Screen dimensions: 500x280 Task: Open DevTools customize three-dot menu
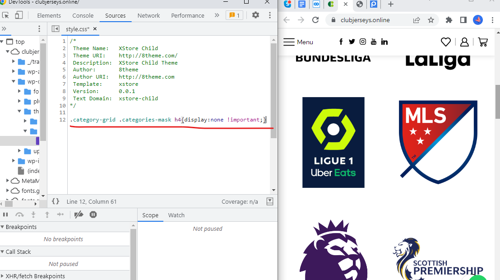(x=270, y=15)
